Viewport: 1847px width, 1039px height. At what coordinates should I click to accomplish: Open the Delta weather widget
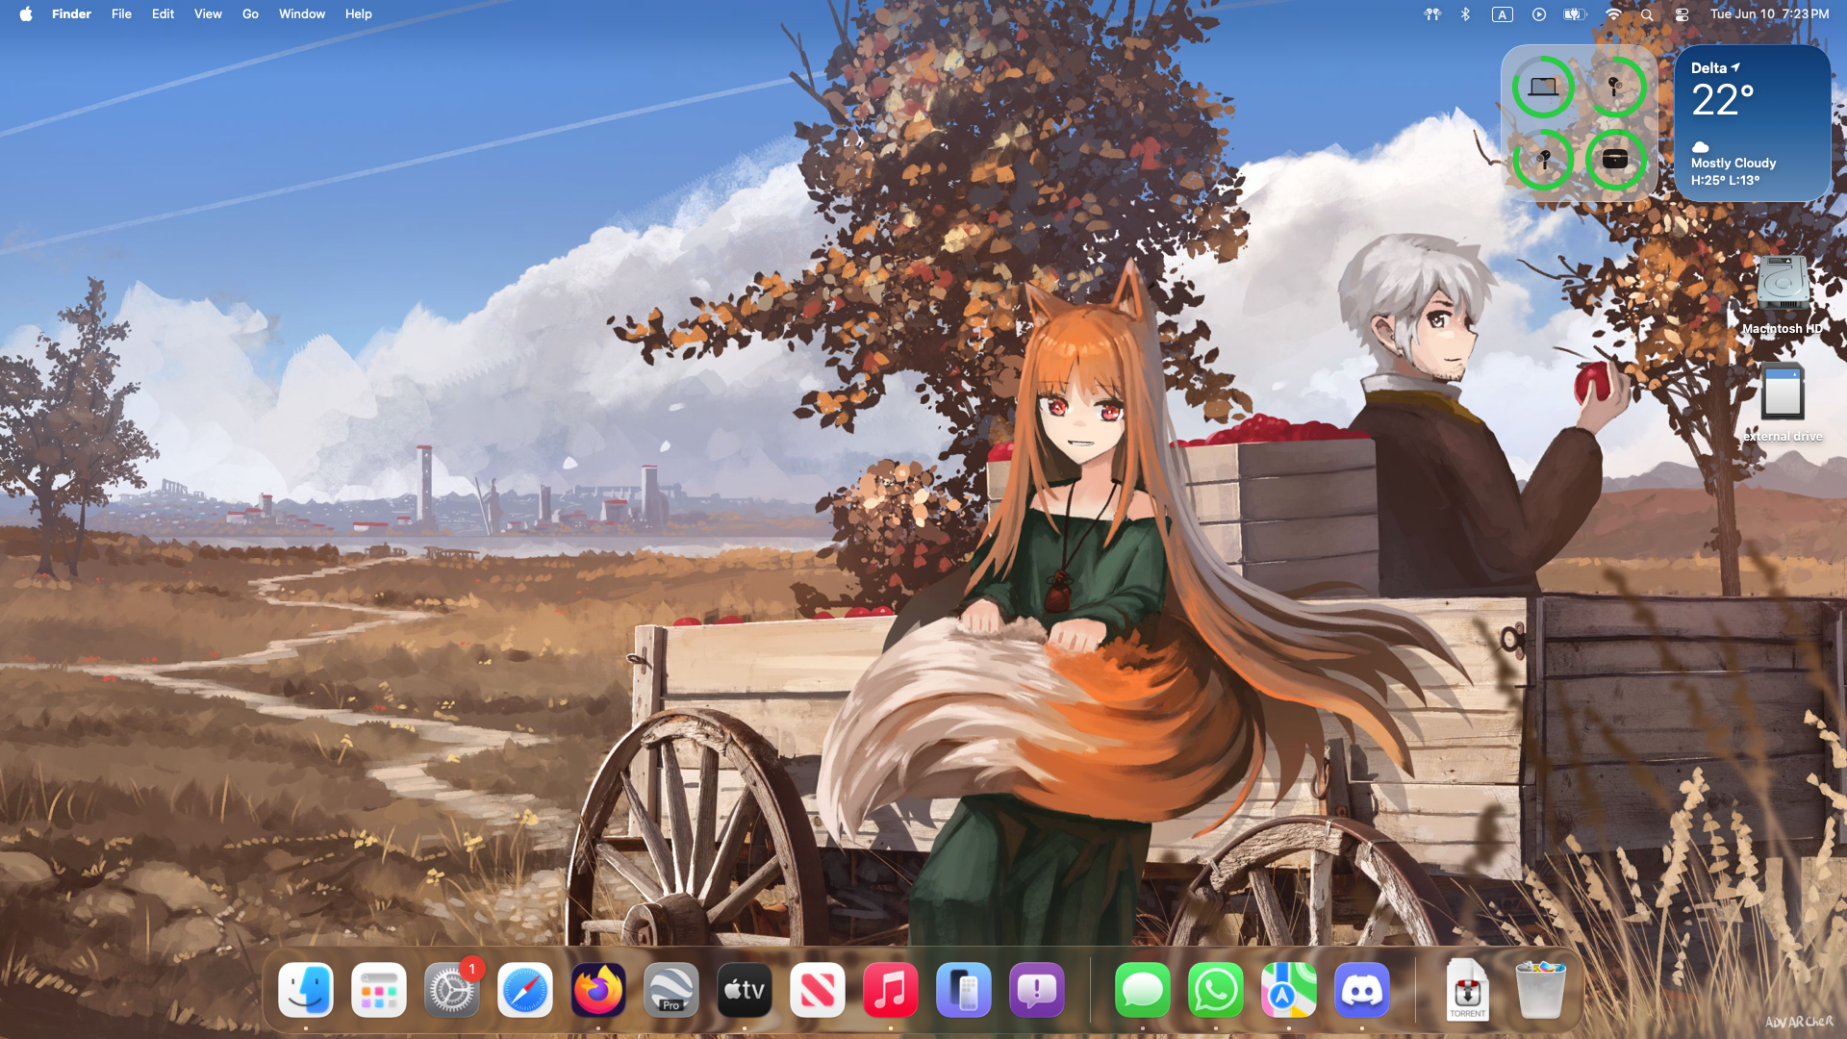click(x=1752, y=123)
